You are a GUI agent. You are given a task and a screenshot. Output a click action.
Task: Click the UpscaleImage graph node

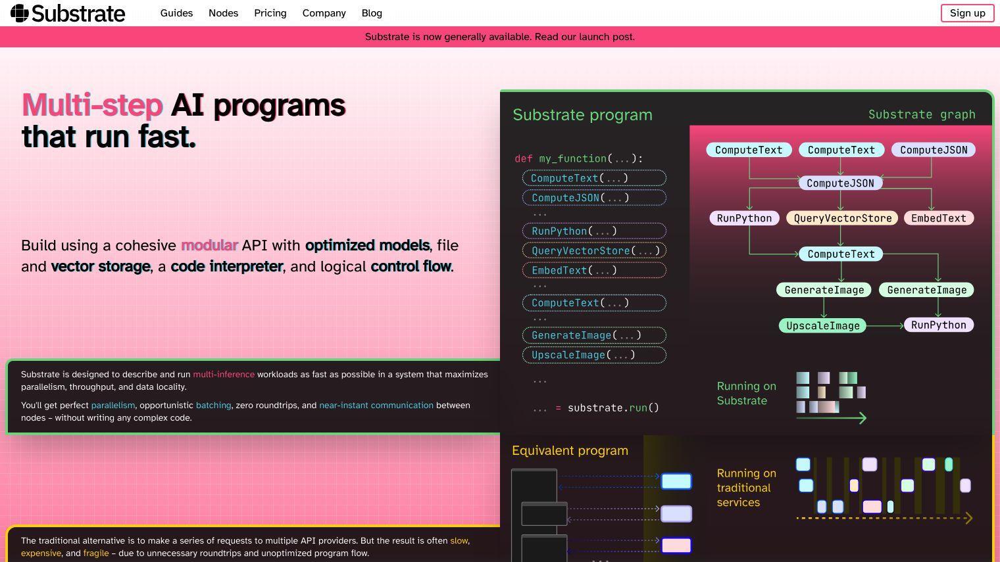(823, 325)
